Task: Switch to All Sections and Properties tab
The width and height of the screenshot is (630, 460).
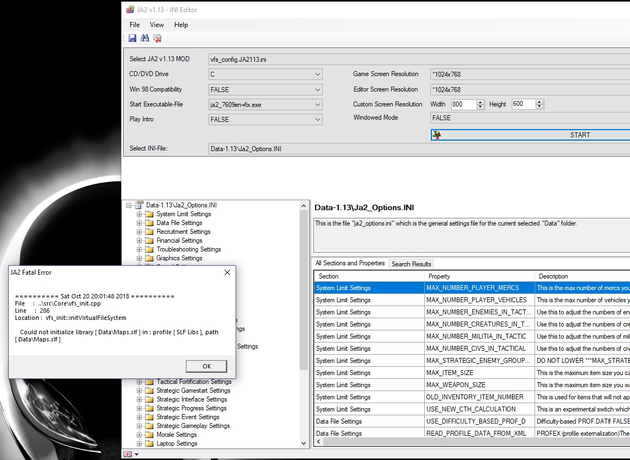Action: tap(350, 263)
